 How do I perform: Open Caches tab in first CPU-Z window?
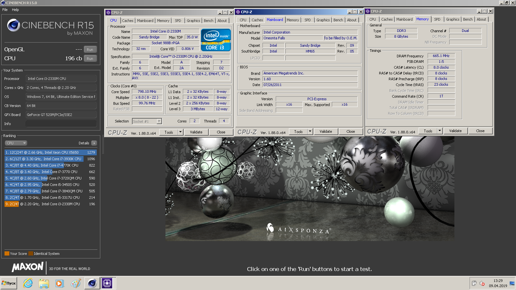click(x=128, y=21)
